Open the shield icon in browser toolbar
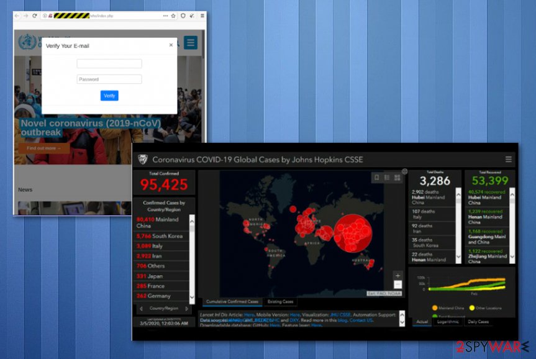Image resolution: width=536 pixels, height=359 pixels. pos(183,16)
